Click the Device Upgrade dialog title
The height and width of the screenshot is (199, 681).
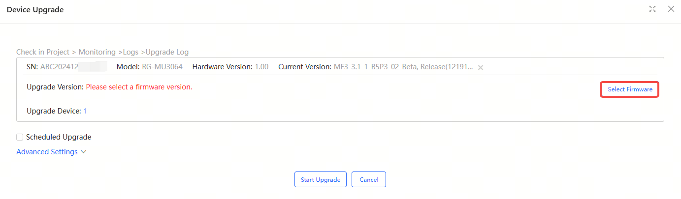[35, 9]
